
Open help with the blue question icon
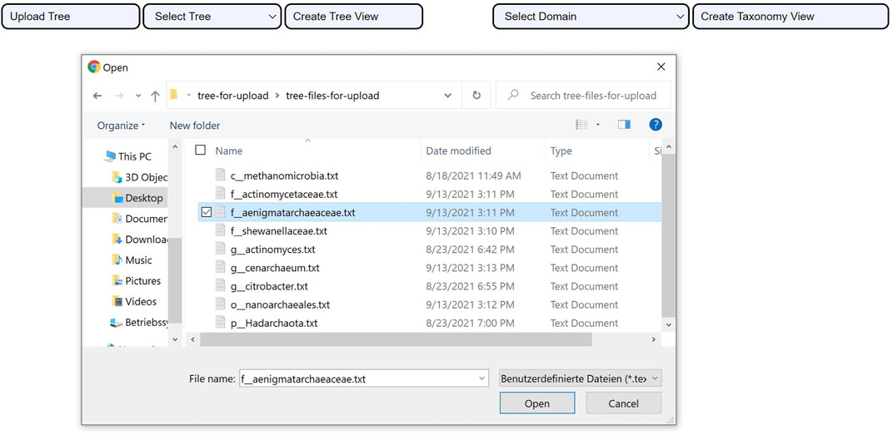(x=656, y=125)
